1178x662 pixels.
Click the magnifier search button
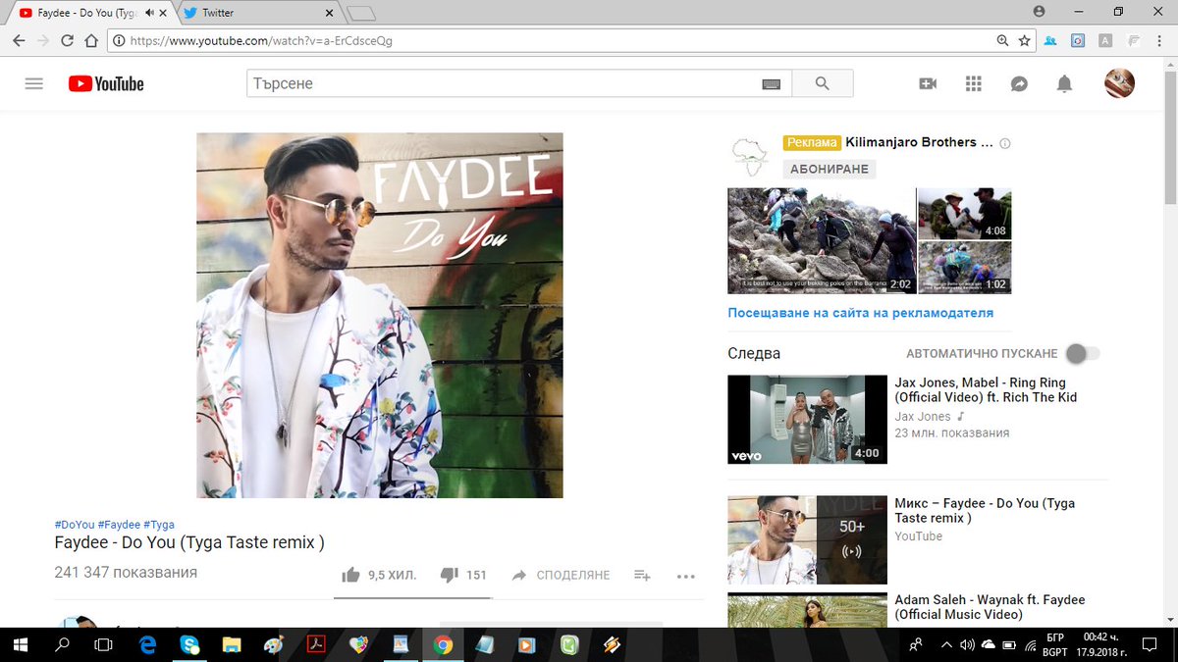pos(823,83)
